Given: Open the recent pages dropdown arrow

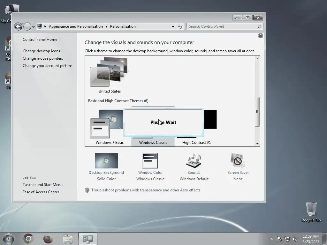Looking at the screenshot, I should pyautogui.click(x=34, y=27).
